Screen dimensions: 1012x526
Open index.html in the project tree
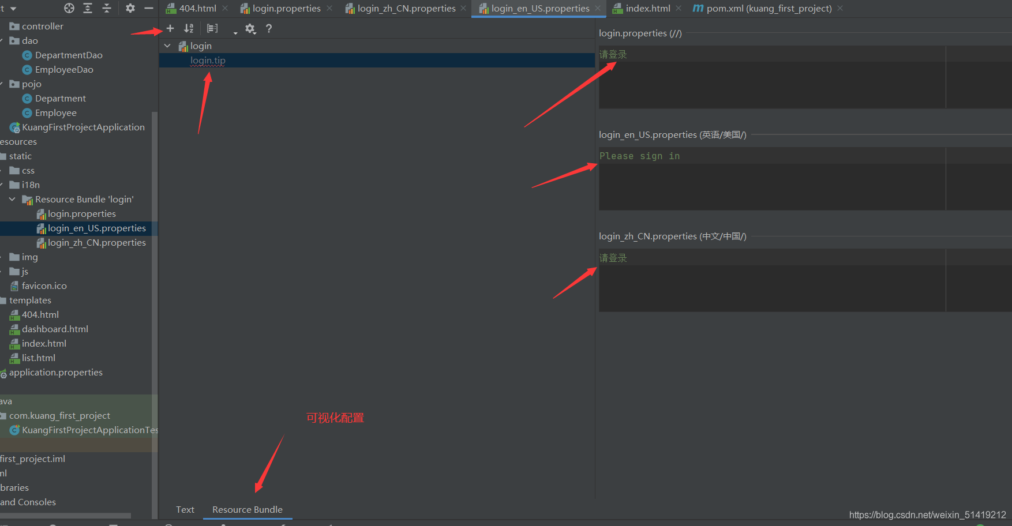pyautogui.click(x=44, y=343)
